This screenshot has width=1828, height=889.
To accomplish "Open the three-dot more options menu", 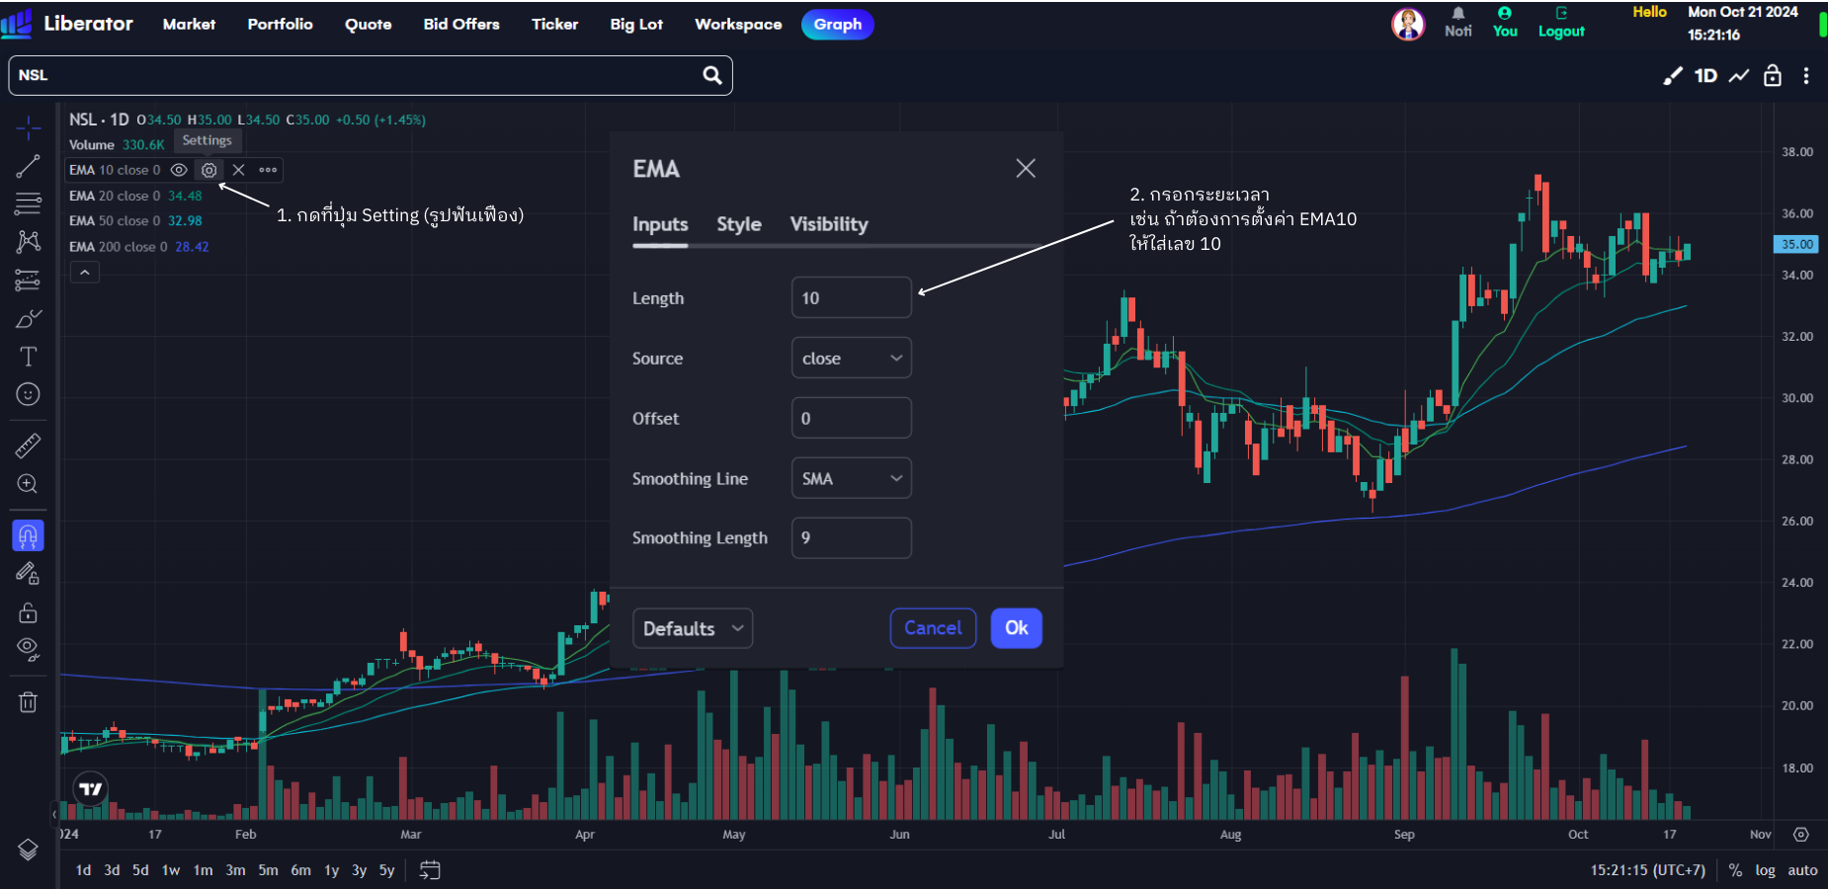I will click(x=1806, y=75).
